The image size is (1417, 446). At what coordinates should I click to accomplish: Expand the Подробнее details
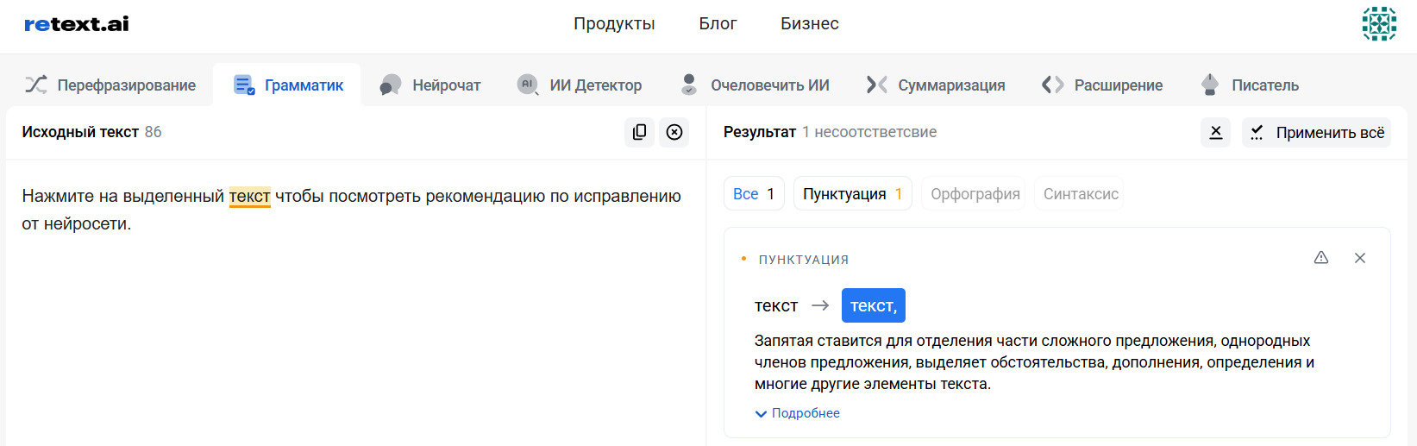[x=797, y=413]
